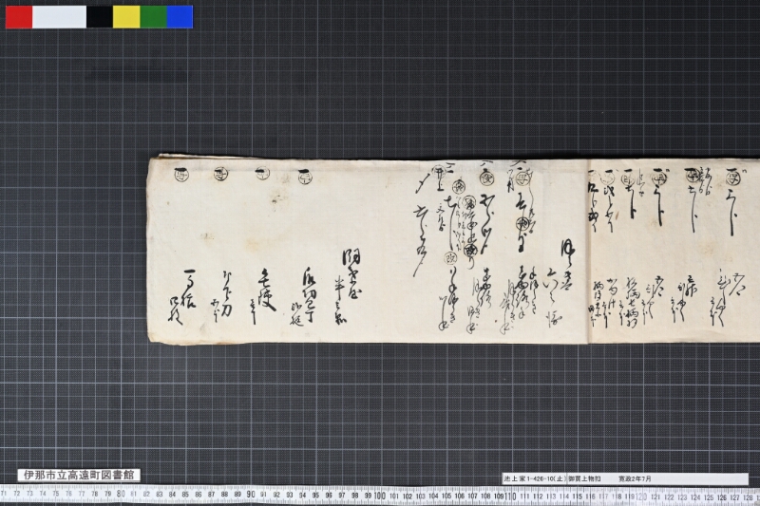Click the 寛政2年7月 date text
The width and height of the screenshot is (760, 506).
click(635, 478)
